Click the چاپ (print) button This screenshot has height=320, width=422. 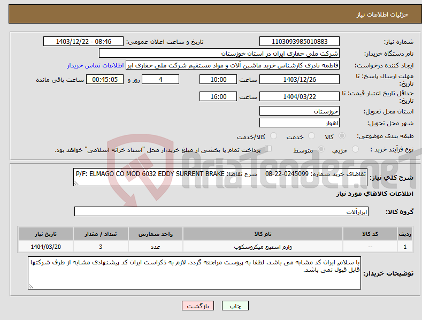[235, 306]
